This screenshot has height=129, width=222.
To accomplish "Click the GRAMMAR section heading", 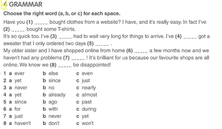I will pyautogui.click(x=26, y=5).
